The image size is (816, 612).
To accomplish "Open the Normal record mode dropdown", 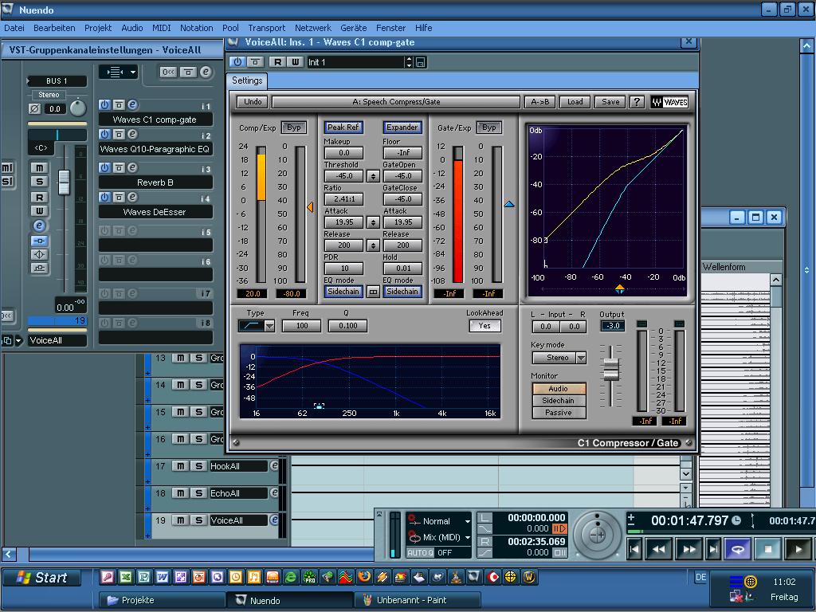I will tap(467, 521).
